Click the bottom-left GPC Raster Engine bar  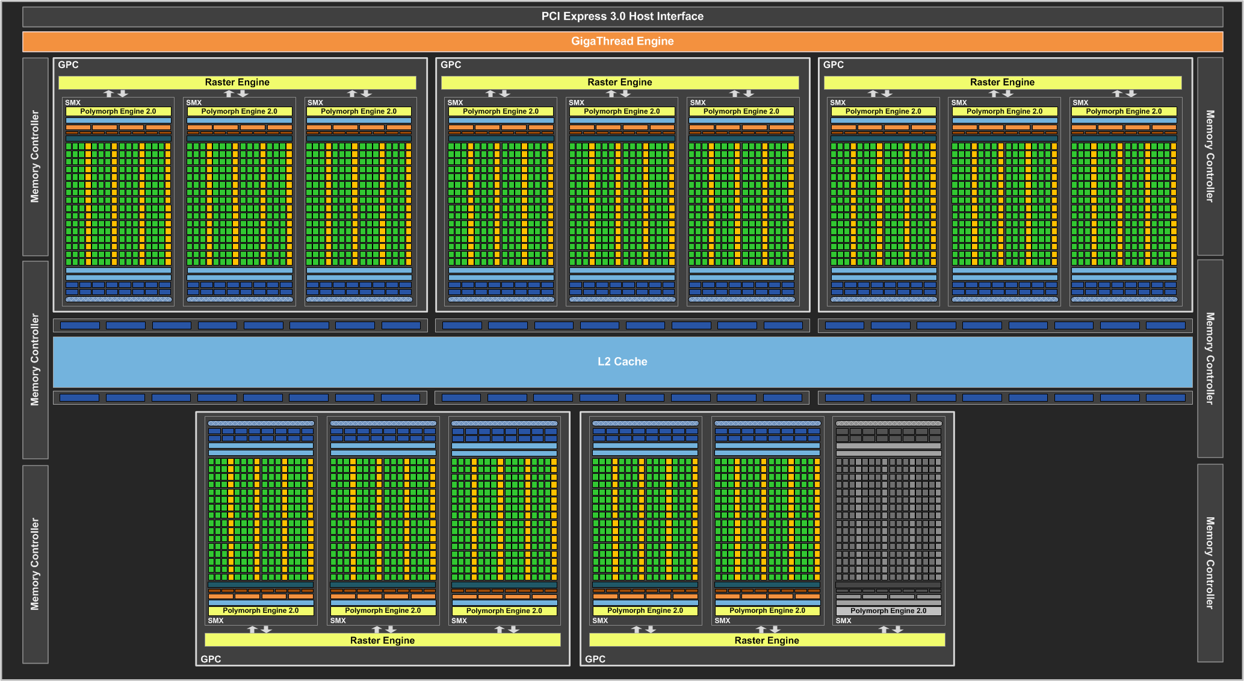[382, 640]
